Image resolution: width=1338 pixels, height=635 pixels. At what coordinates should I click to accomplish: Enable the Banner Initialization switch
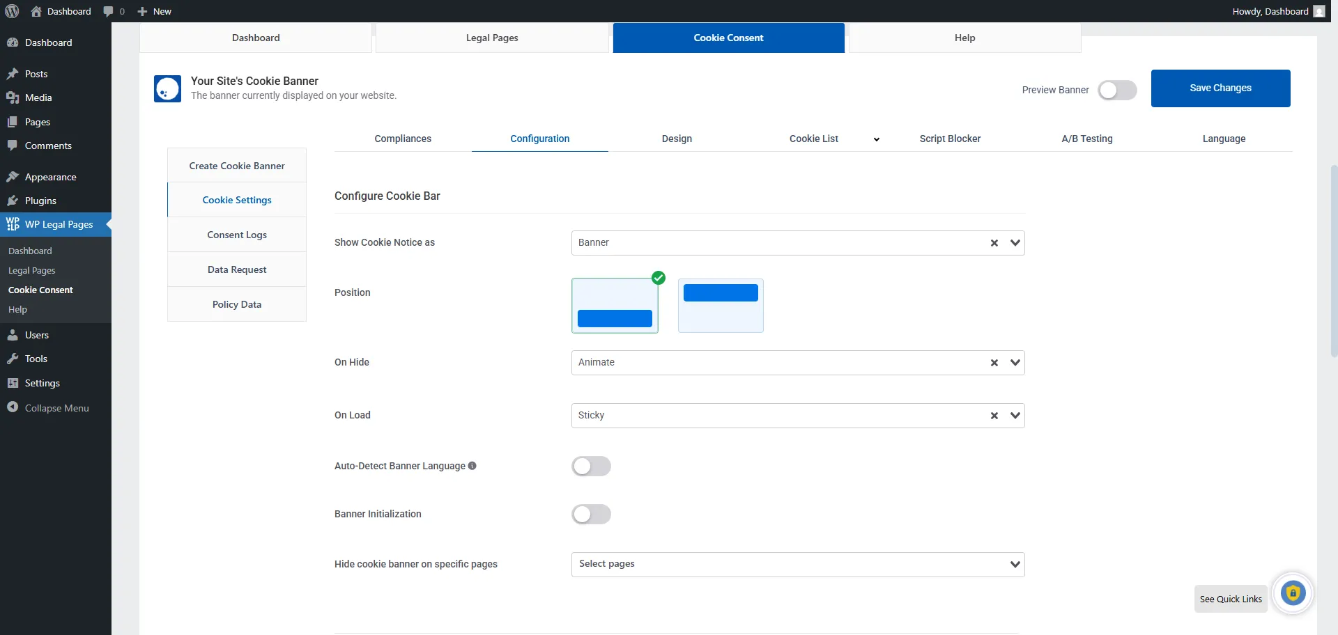(591, 514)
